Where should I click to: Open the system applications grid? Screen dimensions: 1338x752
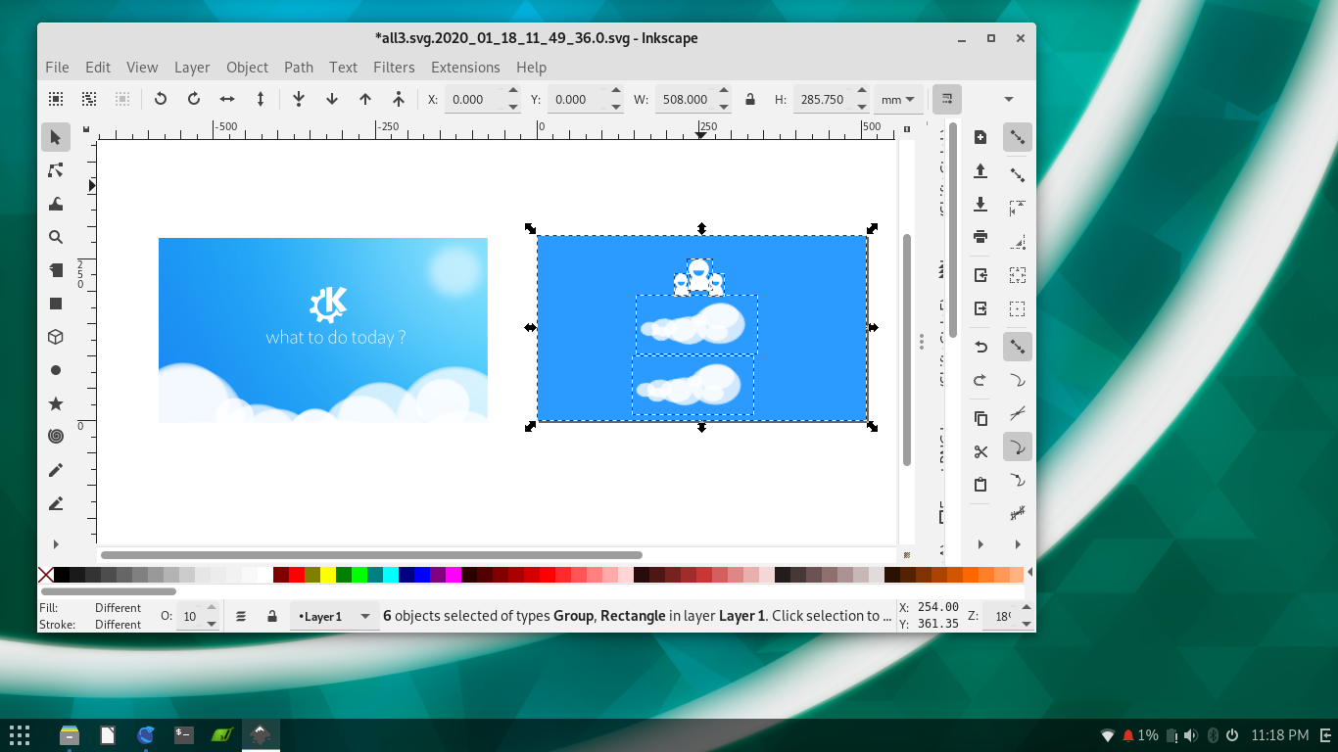20,734
